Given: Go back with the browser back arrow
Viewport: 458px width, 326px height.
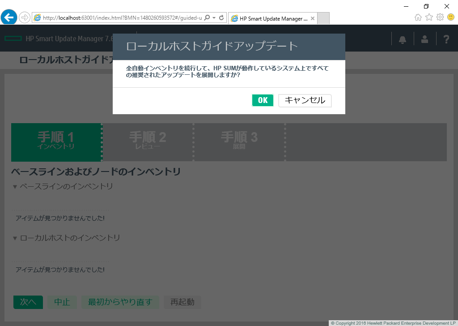Looking at the screenshot, I should [9, 17].
